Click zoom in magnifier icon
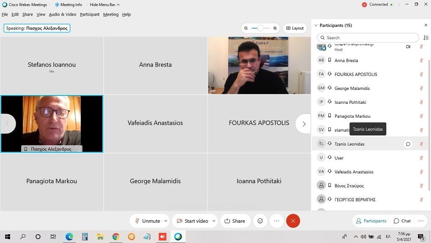 275,28
